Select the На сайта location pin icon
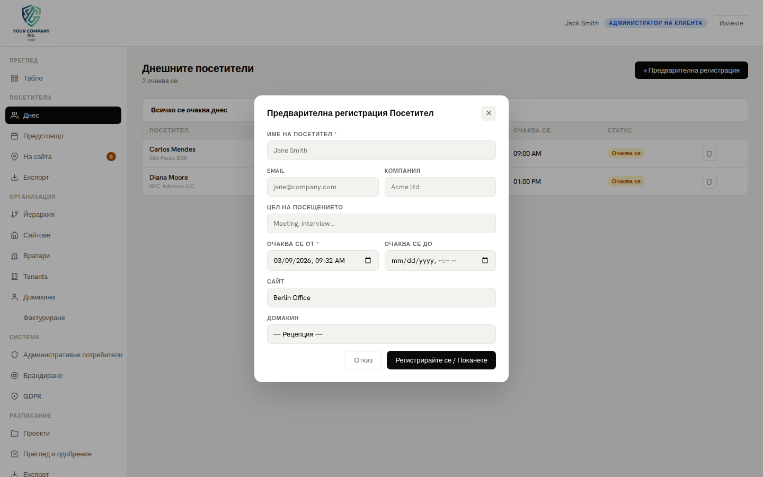This screenshot has width=763, height=477. 15,156
